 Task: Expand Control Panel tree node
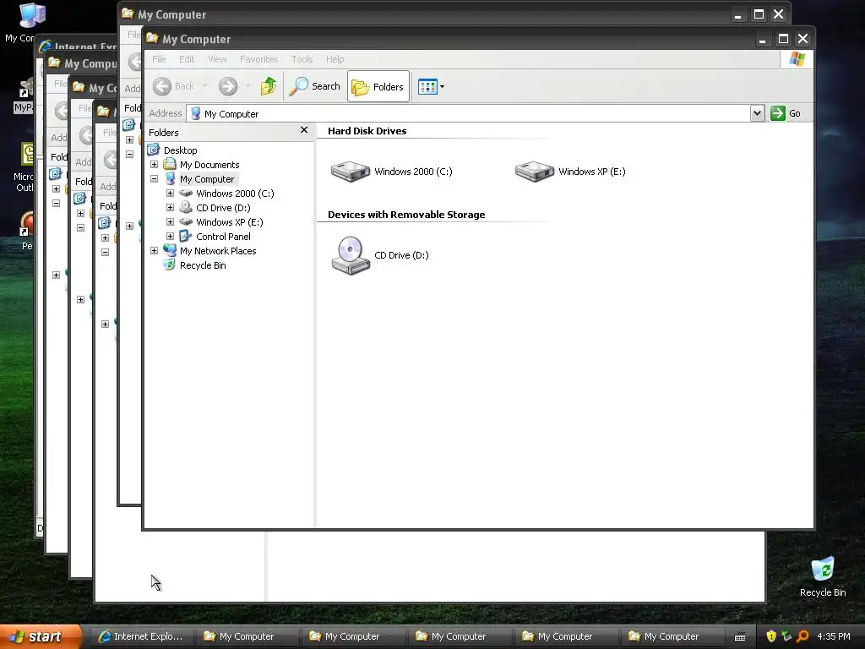pos(171,237)
